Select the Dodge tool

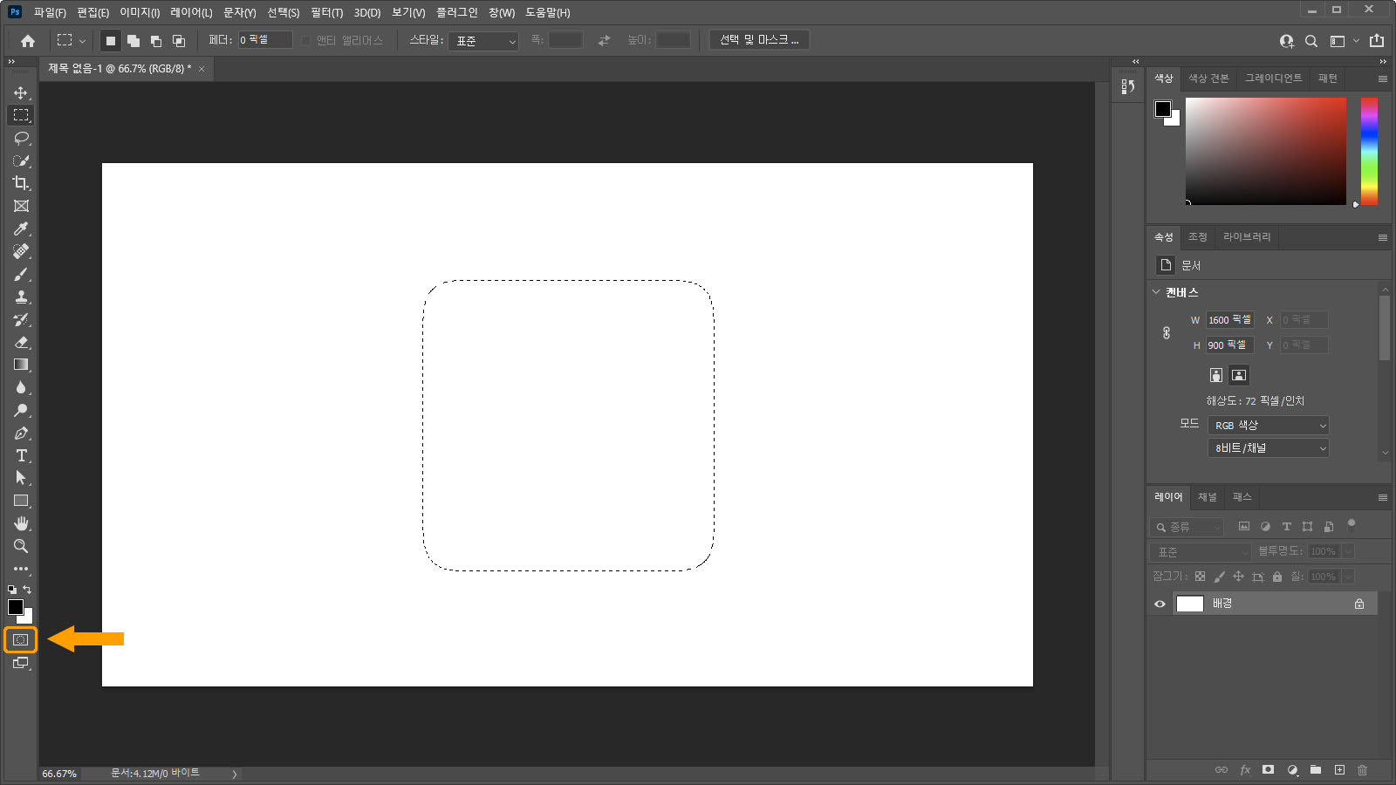21,410
